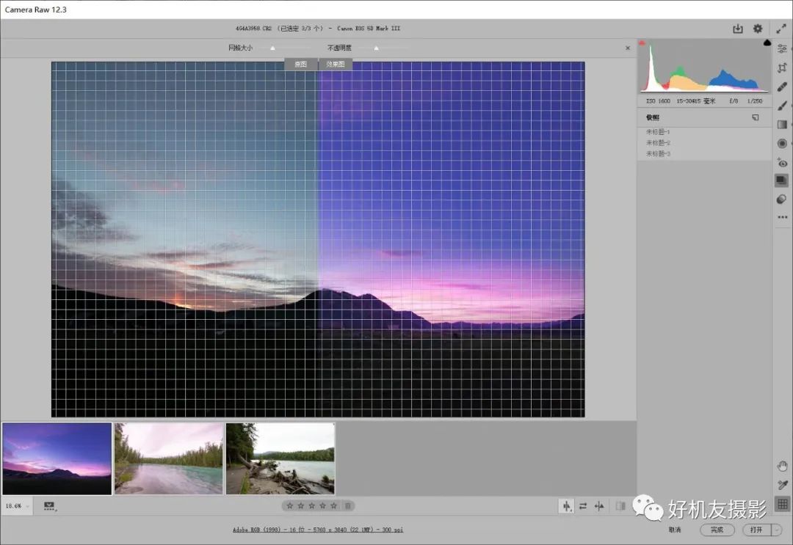Set rating to five stars
Viewport: 793px width, 545px height.
click(x=334, y=505)
